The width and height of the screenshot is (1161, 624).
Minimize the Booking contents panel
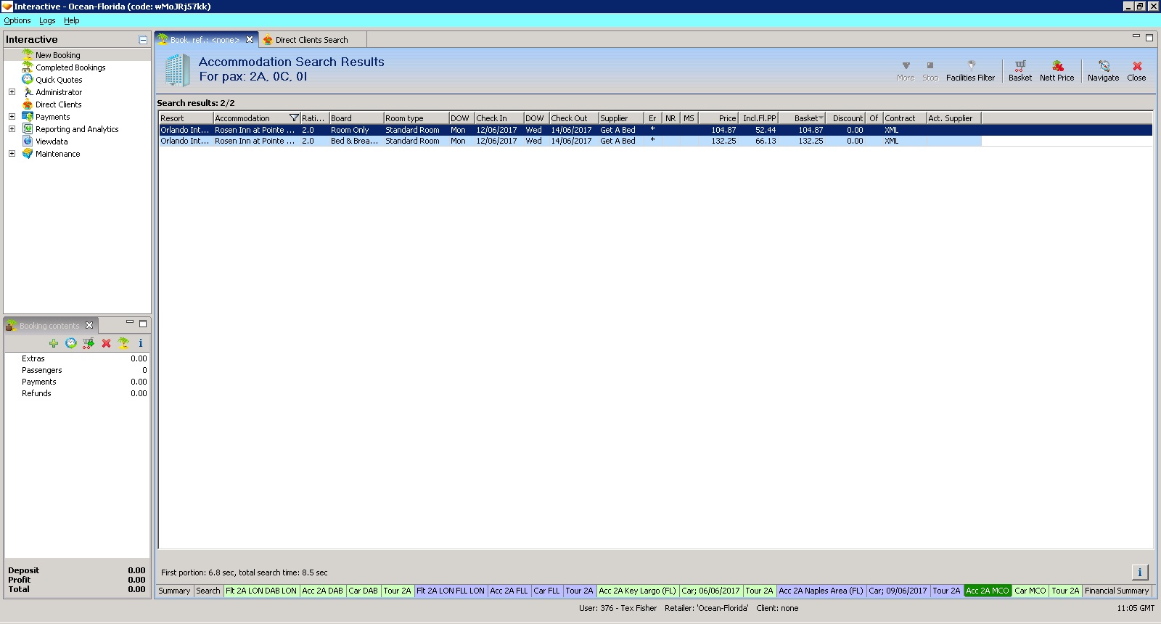coord(130,322)
